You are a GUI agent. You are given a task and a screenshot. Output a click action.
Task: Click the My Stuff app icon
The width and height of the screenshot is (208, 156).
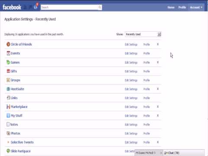click(8, 116)
